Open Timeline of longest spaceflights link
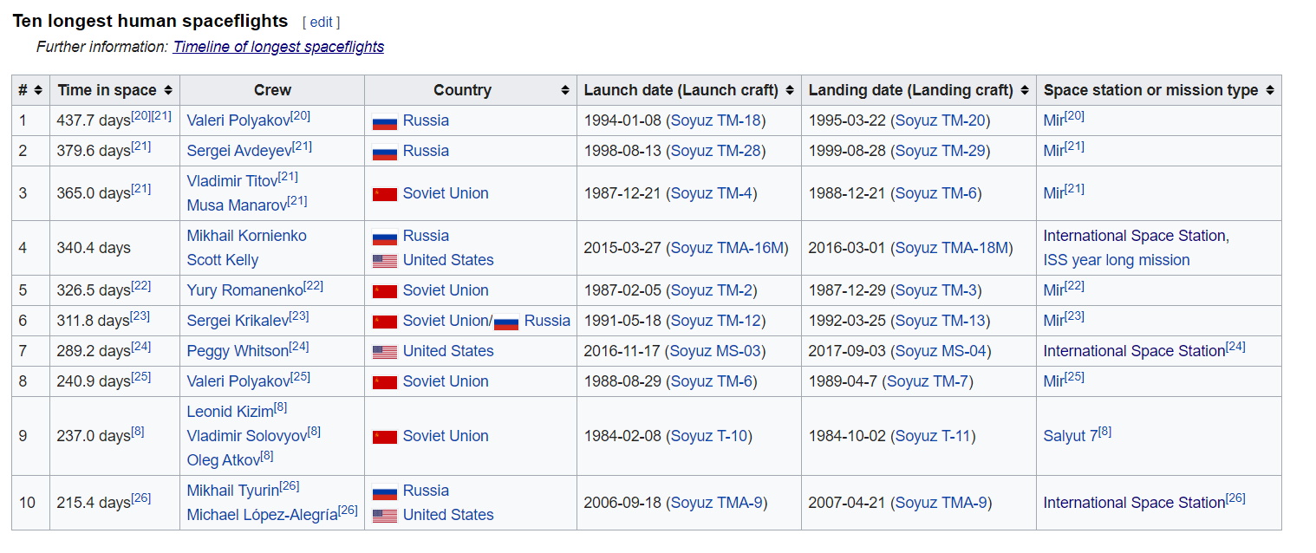The height and width of the screenshot is (553, 1316). click(x=278, y=47)
